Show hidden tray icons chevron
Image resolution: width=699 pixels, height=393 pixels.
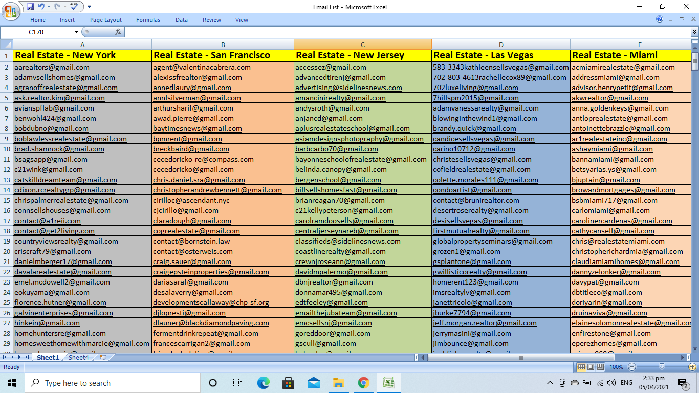click(550, 383)
